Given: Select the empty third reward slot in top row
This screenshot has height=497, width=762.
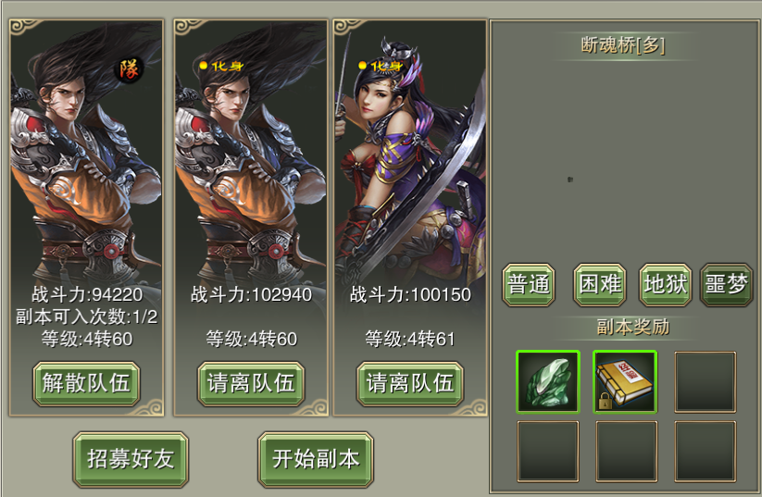Looking at the screenshot, I should click(x=706, y=382).
